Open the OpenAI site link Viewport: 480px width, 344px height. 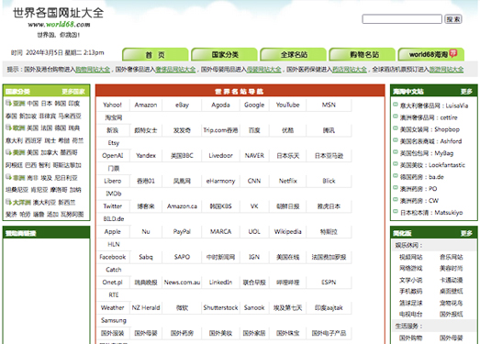112,155
